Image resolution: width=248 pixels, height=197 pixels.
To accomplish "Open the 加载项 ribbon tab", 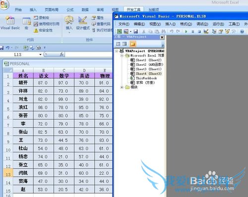I will pos(154,10).
